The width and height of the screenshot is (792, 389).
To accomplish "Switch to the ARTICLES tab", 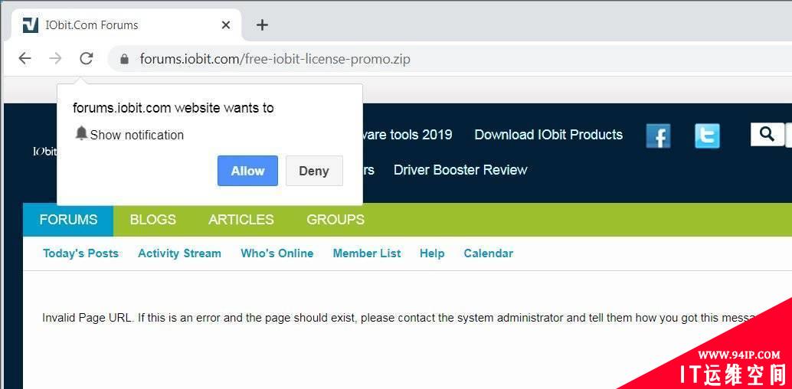I will tap(241, 220).
